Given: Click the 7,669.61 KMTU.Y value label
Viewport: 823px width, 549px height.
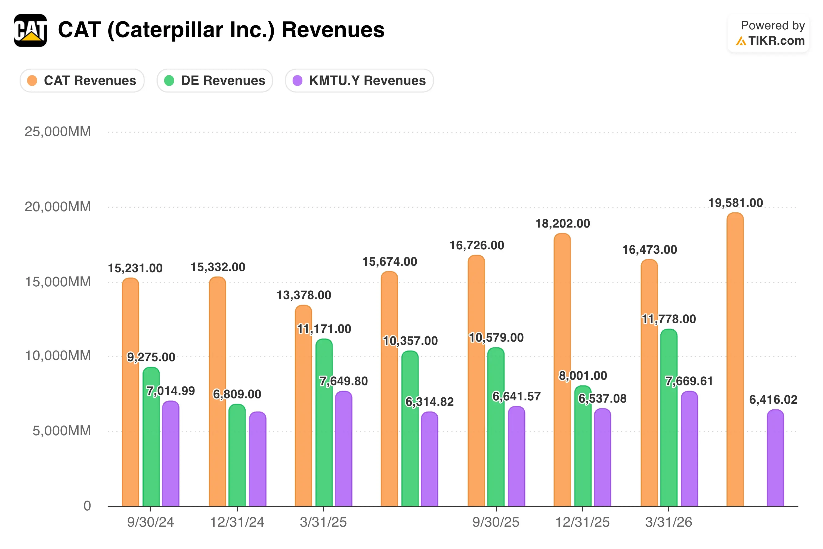Looking at the screenshot, I should coord(689,381).
